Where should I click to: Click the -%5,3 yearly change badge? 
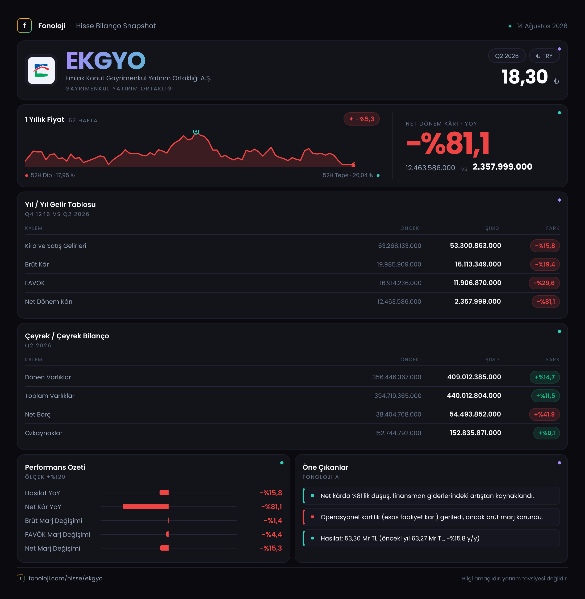pyautogui.click(x=361, y=119)
